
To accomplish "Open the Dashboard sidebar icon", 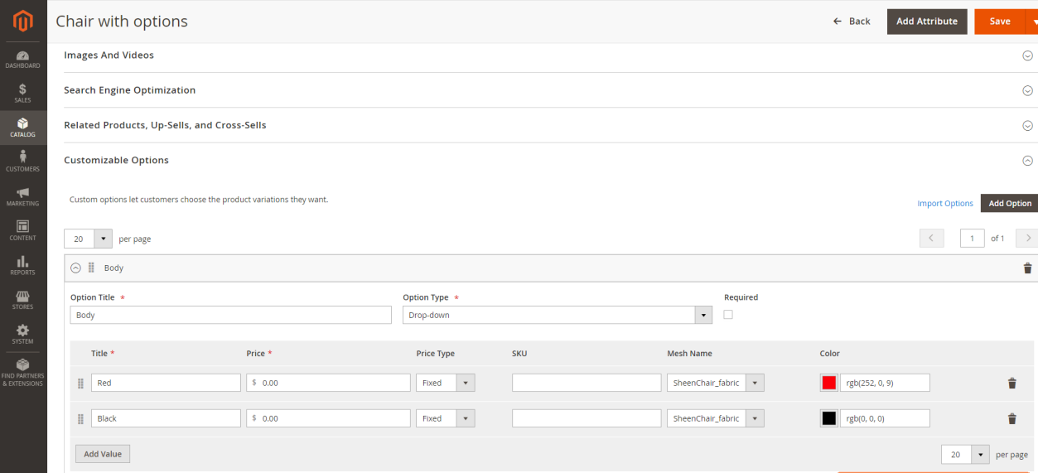I will pos(23,60).
